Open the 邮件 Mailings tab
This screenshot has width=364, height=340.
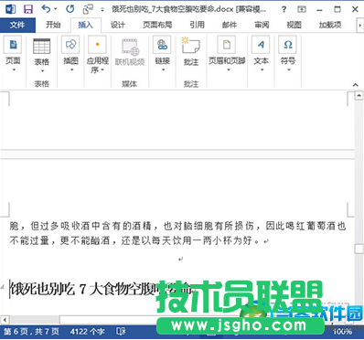tap(230, 25)
